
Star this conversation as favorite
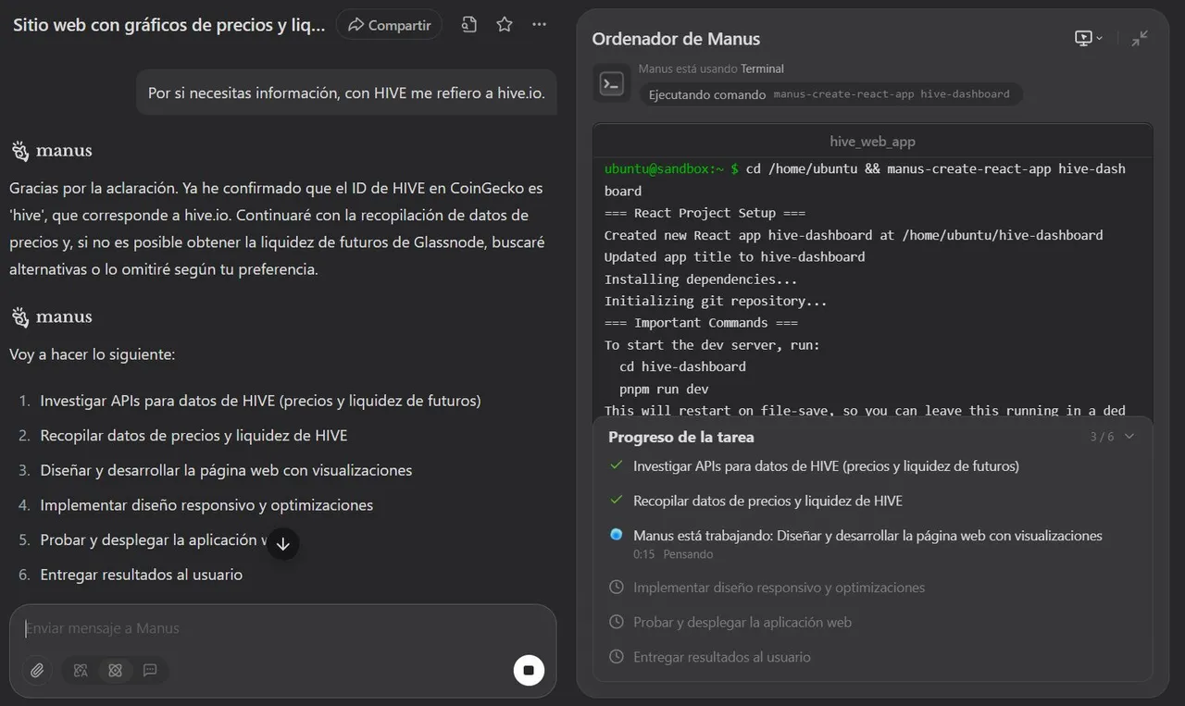(505, 25)
